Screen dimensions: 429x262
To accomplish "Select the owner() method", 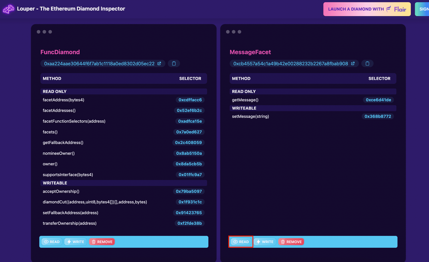I will point(50,164).
